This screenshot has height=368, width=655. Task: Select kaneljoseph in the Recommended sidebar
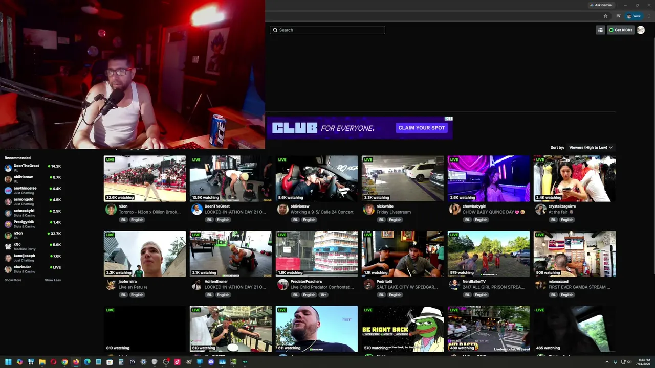pyautogui.click(x=33, y=258)
